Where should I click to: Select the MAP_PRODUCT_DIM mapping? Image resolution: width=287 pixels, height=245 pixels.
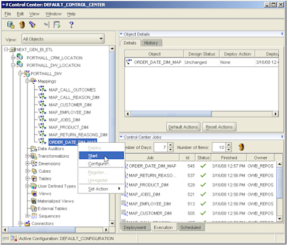coord(68,127)
